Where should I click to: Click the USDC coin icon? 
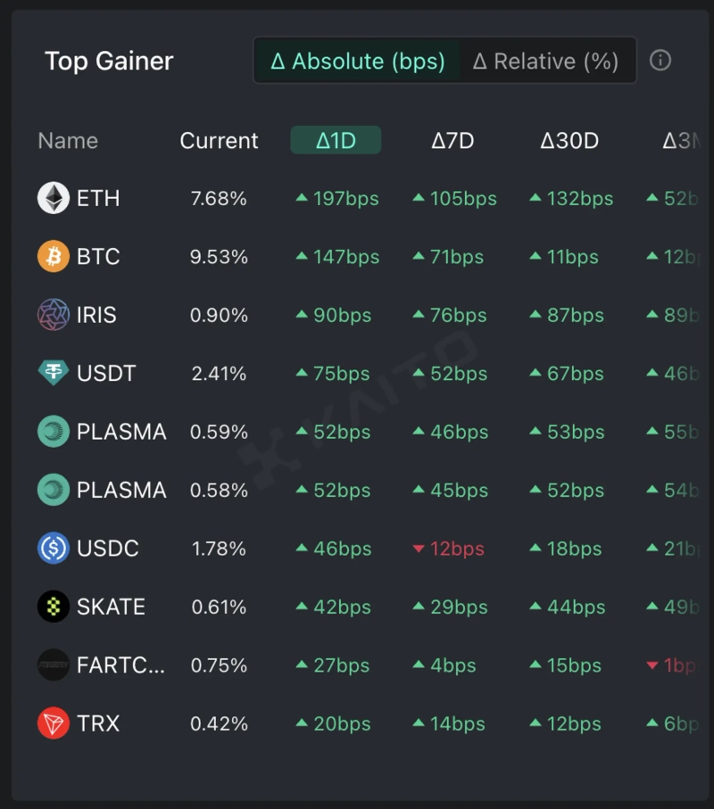coord(54,549)
